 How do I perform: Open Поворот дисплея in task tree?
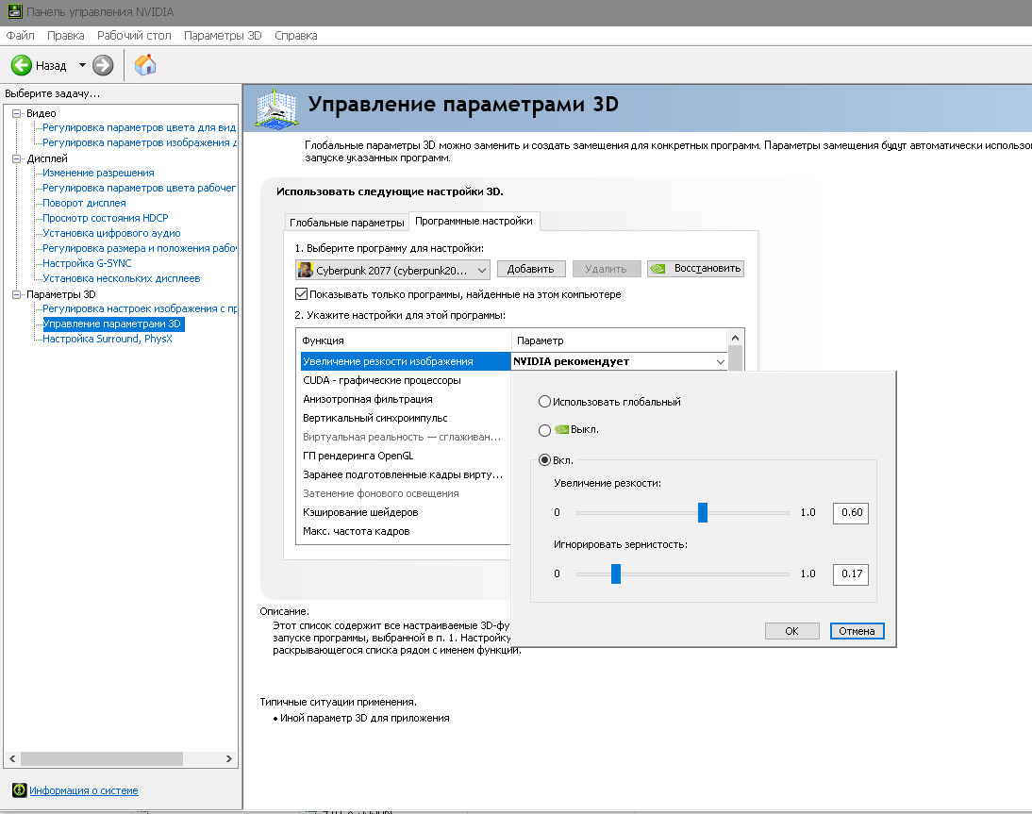pos(84,203)
